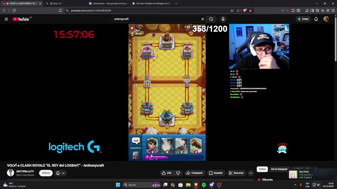The width and height of the screenshot is (337, 189).
Task: Open the Crear upload menu
Action: tap(303, 19)
